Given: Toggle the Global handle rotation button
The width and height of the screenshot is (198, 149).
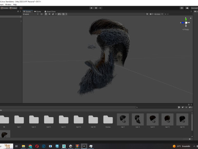Looking at the screenshot, I should click(13, 8).
